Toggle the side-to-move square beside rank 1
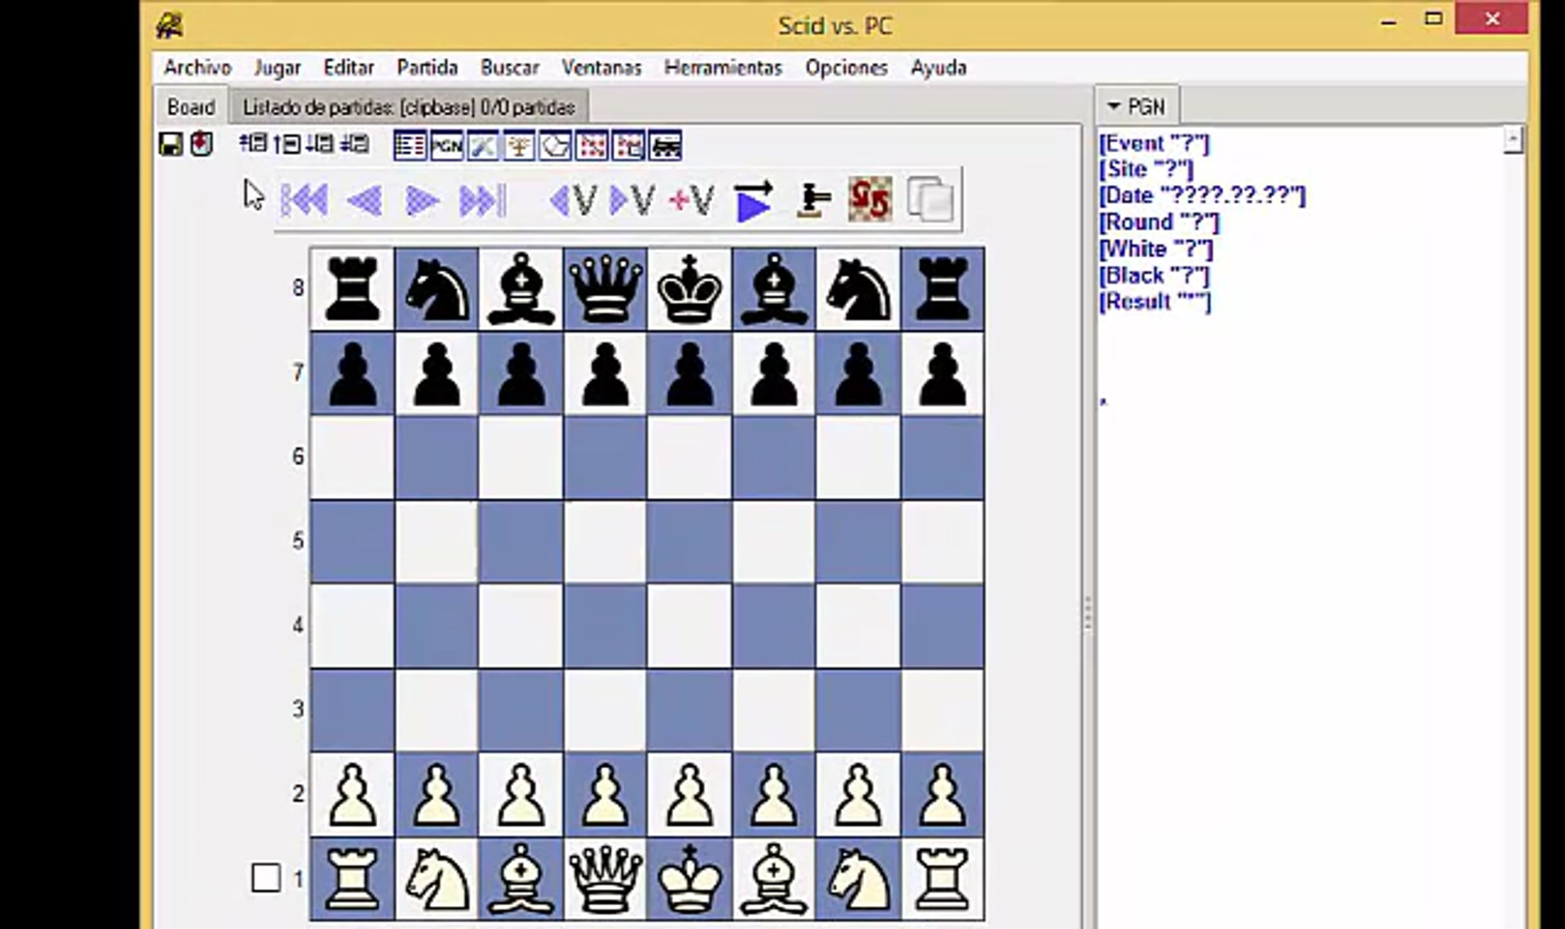Screen dimensions: 1565x929 tap(266, 878)
